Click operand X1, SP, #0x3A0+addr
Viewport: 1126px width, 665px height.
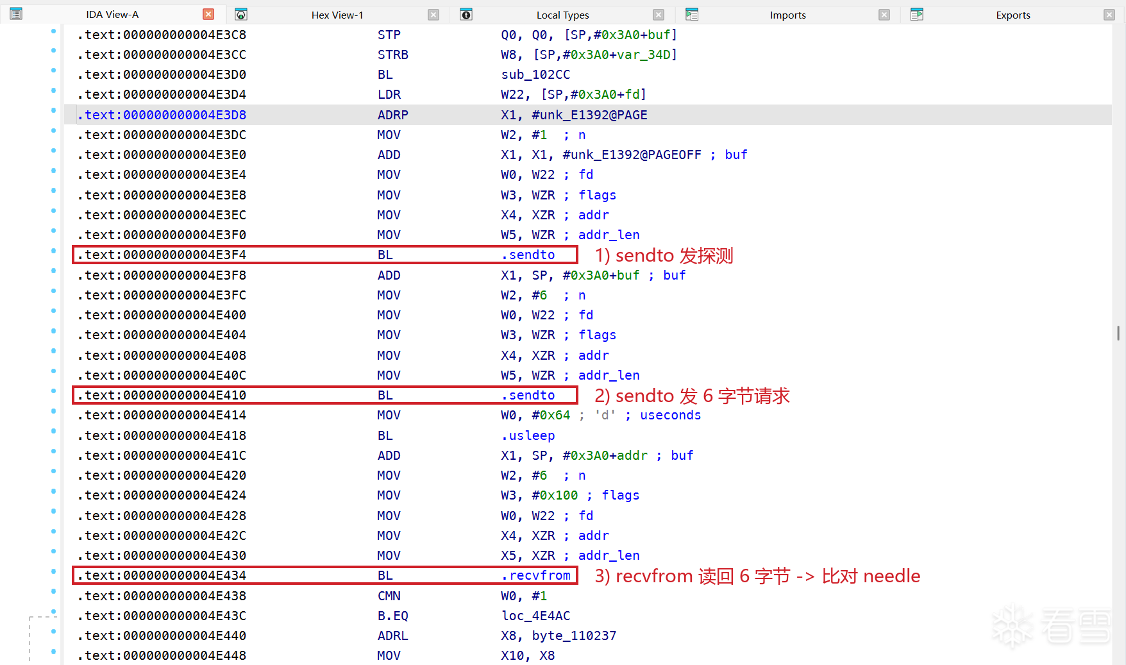coord(574,455)
